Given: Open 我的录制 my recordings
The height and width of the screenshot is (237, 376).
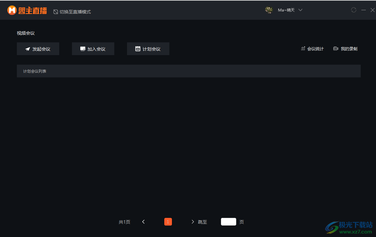Looking at the screenshot, I should coord(345,49).
